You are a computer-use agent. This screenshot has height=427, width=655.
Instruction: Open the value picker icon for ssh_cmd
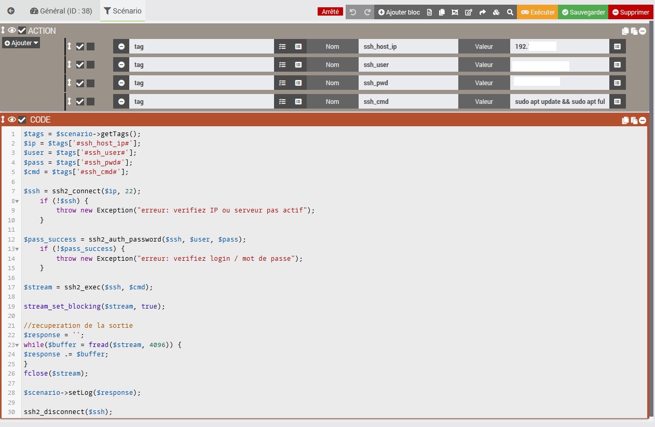(617, 102)
